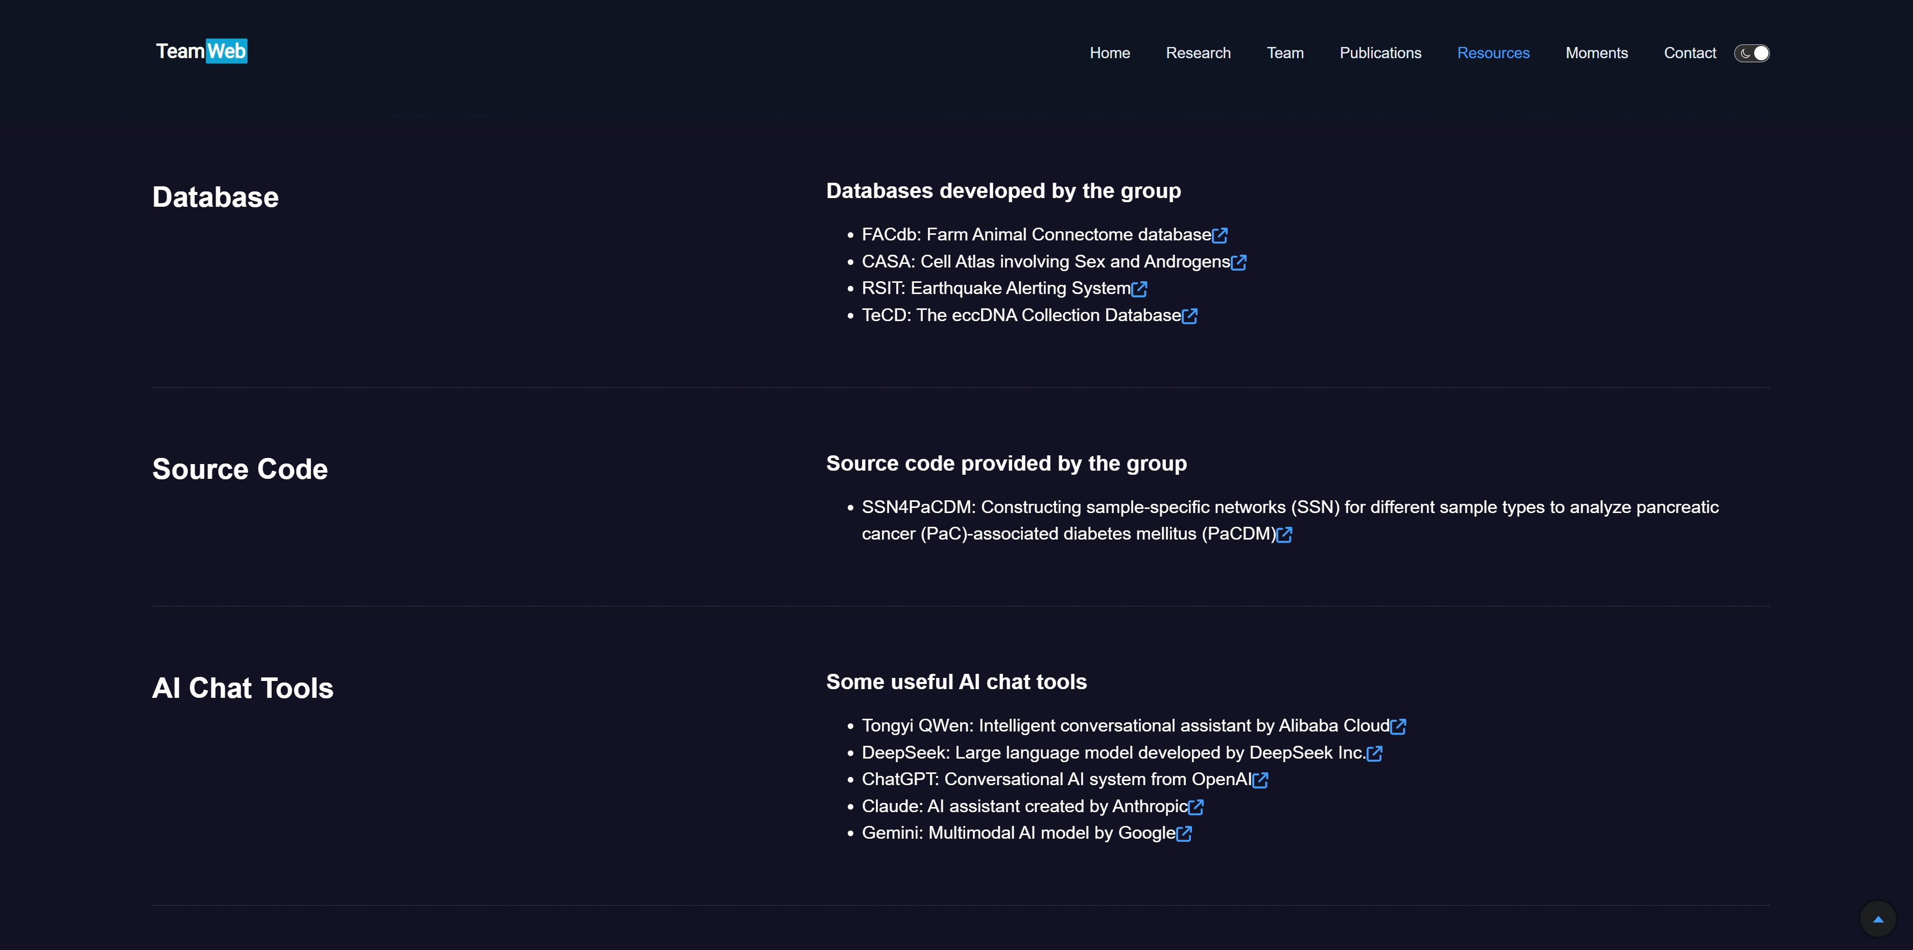Click the scroll-to-top arrow button
The width and height of the screenshot is (1913, 950).
coord(1877,919)
